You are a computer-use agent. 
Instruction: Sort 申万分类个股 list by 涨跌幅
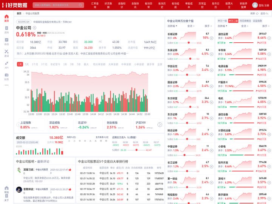pos(172,26)
